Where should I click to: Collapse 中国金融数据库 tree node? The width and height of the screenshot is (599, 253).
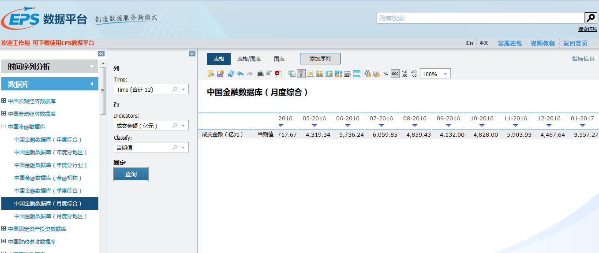click(4, 126)
